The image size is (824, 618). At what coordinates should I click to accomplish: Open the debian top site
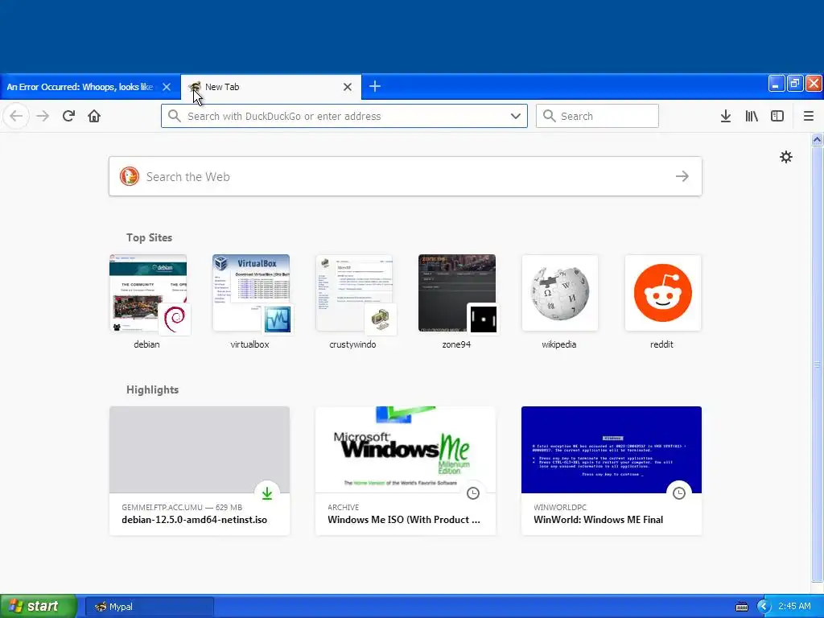(x=148, y=302)
